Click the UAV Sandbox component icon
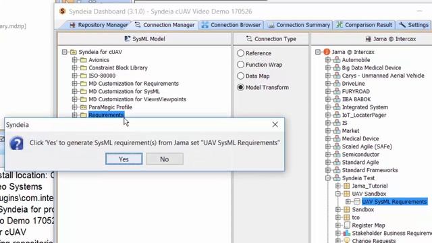This screenshot has height=243, width=432. click(x=346, y=194)
